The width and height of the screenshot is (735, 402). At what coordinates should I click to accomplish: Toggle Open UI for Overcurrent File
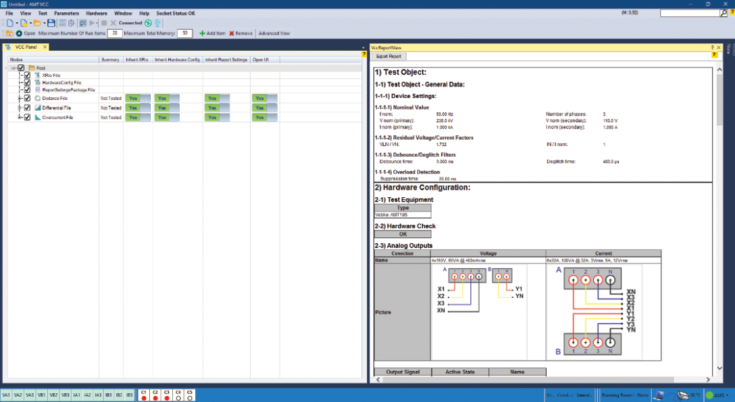(x=264, y=117)
